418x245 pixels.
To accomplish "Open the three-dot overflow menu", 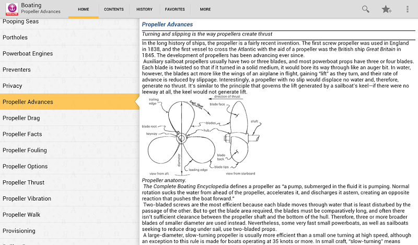I will click(x=408, y=9).
